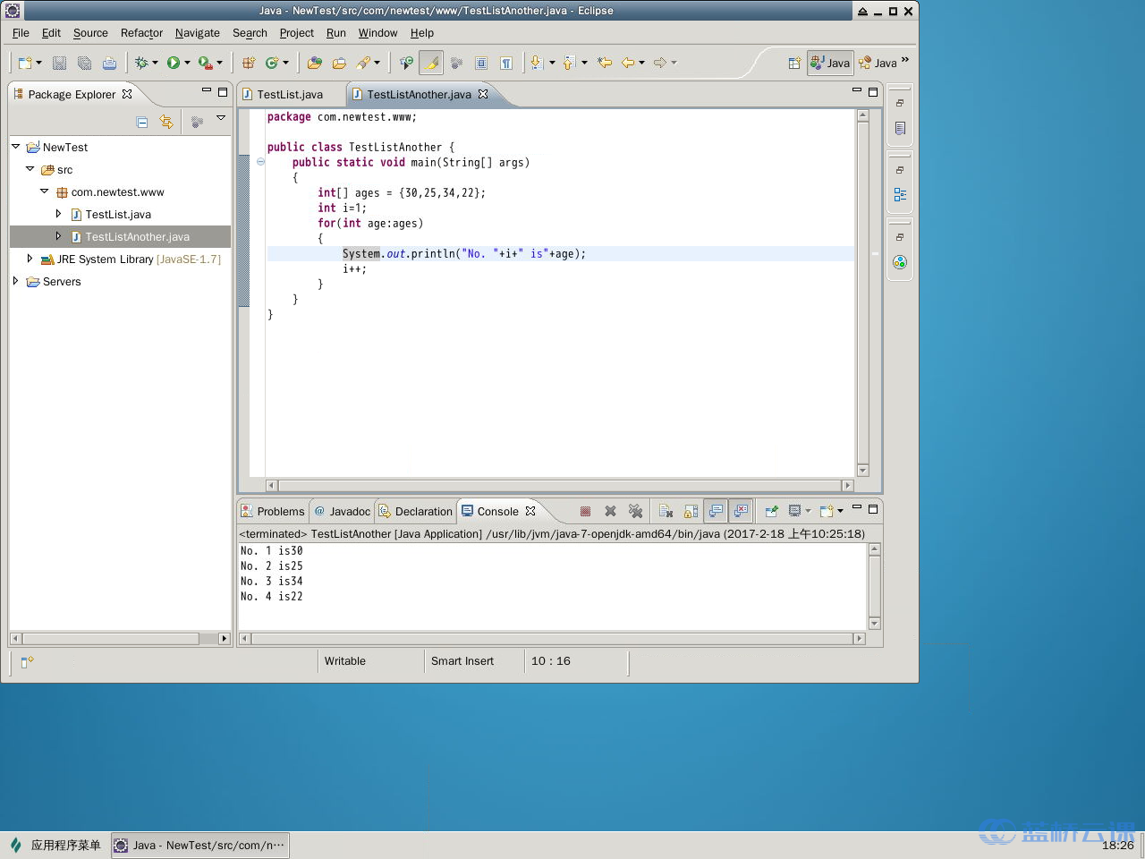Click the Search flashlight toolbar icon

click(x=363, y=63)
